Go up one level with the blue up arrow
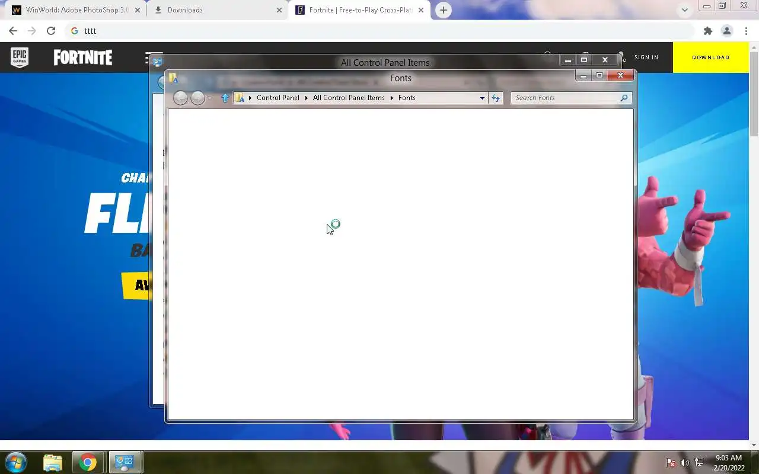Viewport: 759px width, 474px height. (x=225, y=98)
